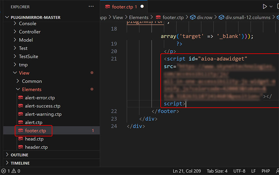The height and width of the screenshot is (175, 279).
Task: Click div.row in the breadcrumb
Action: [205, 17]
